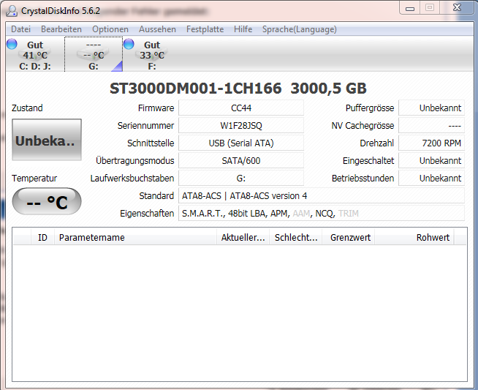The width and height of the screenshot is (478, 390).
Task: Open the Optionen menu
Action: pyautogui.click(x=110, y=29)
